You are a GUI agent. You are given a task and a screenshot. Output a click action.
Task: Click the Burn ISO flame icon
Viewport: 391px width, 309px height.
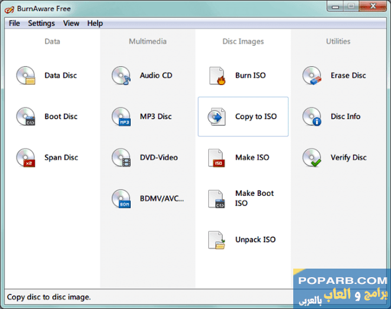tap(217, 76)
